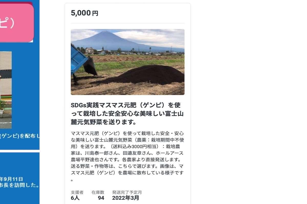Viewport: 307px width, 204px height.
Task: Click the 在庫数 label
Action: (x=98, y=192)
